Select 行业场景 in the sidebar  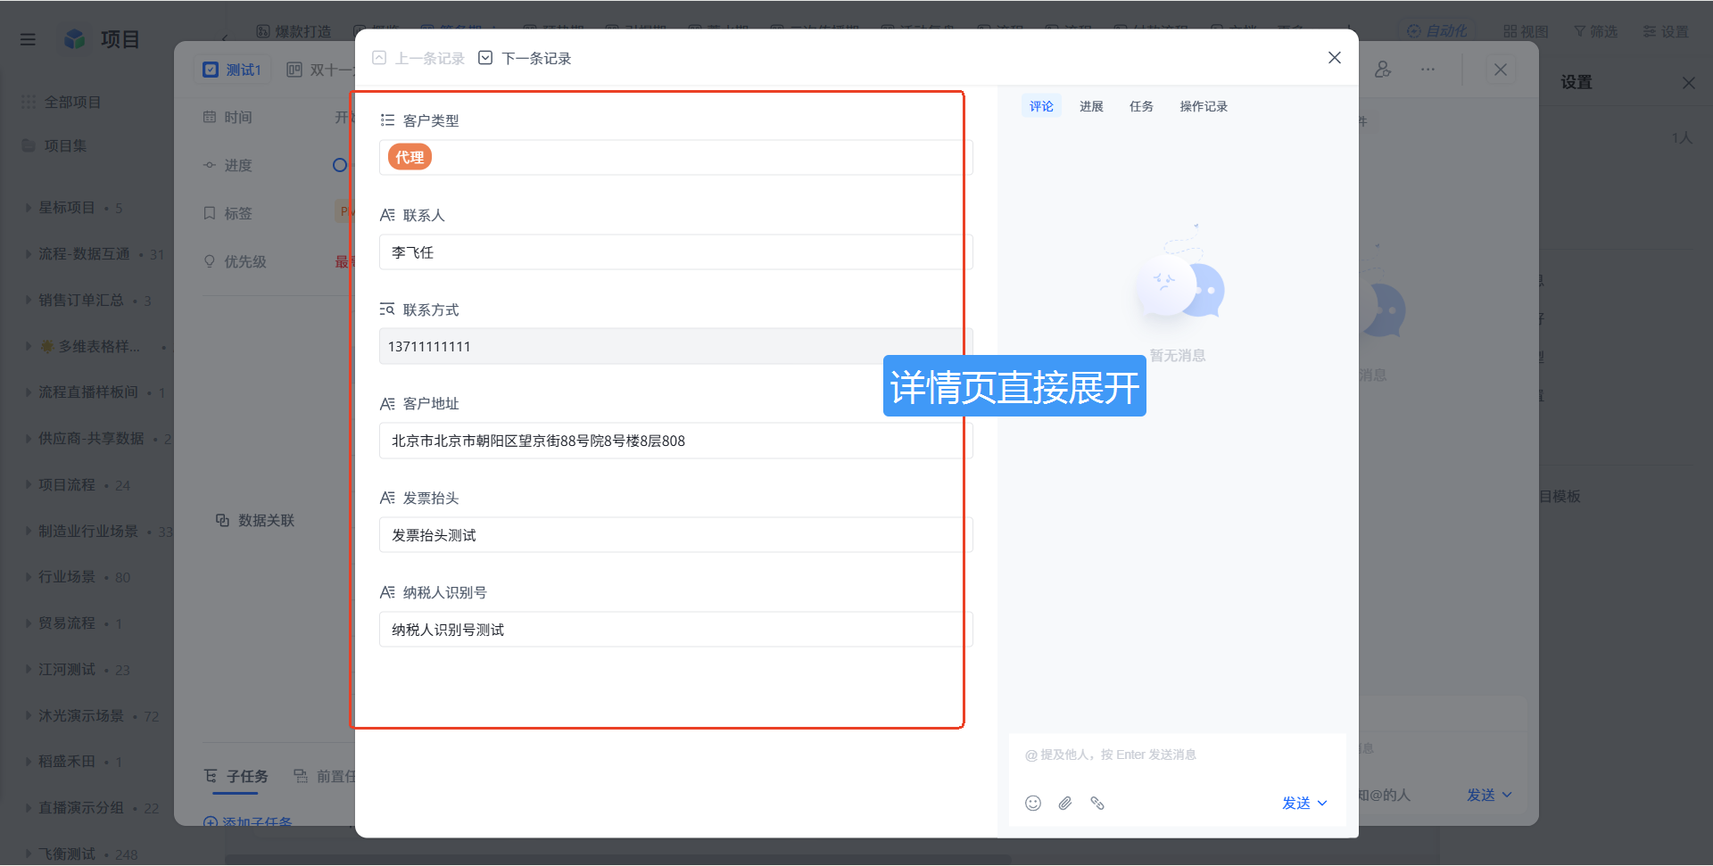pos(67,576)
